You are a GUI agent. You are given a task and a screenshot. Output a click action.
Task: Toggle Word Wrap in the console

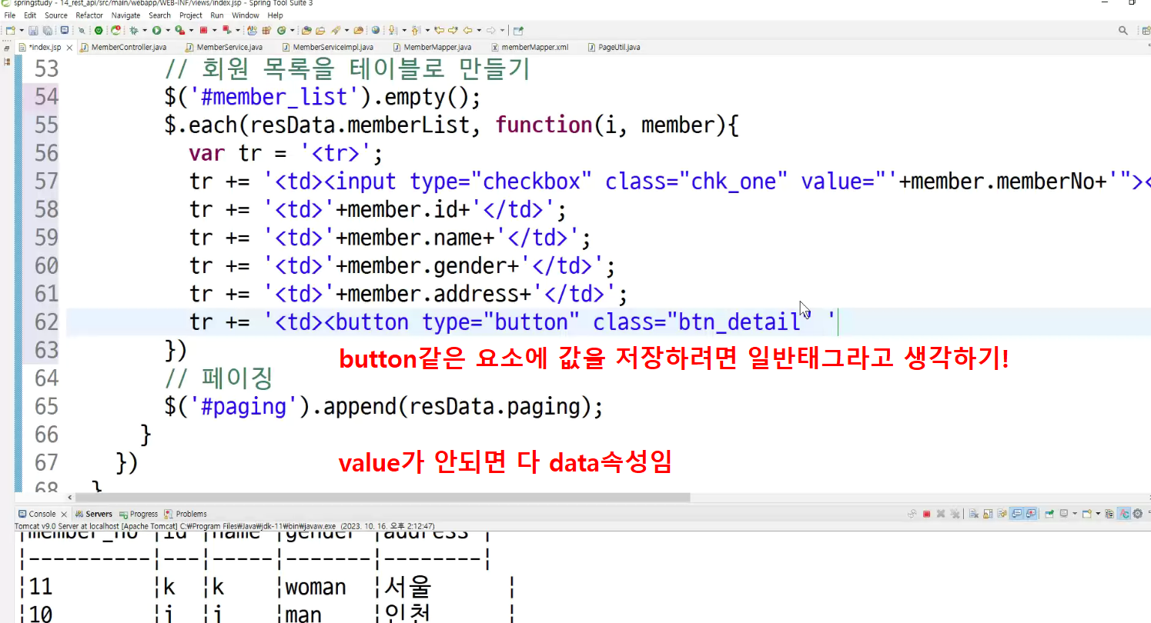1002,514
